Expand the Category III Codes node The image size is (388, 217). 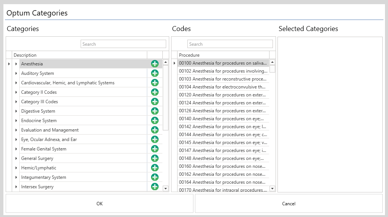[16, 102]
